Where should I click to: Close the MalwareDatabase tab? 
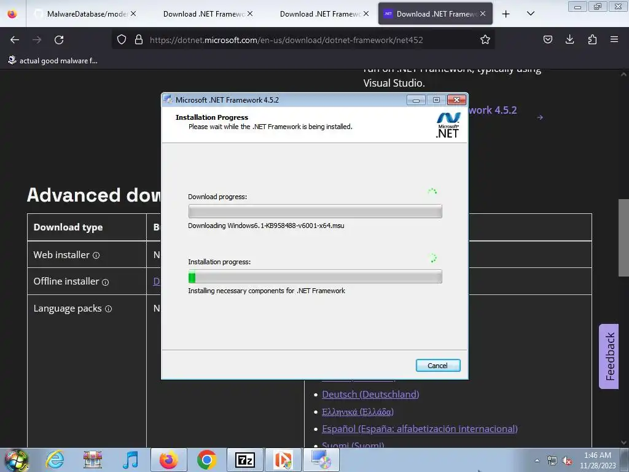(133, 14)
